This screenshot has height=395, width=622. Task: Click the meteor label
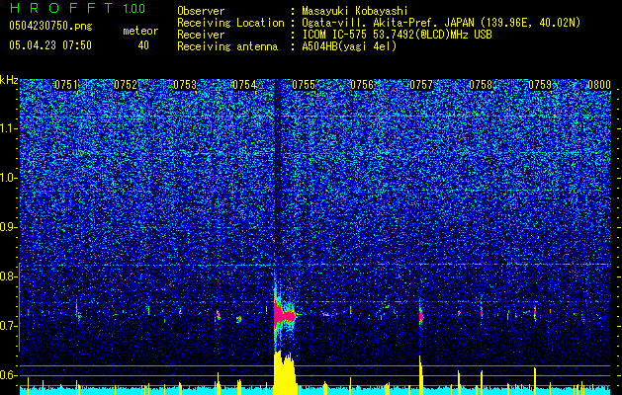pos(140,31)
